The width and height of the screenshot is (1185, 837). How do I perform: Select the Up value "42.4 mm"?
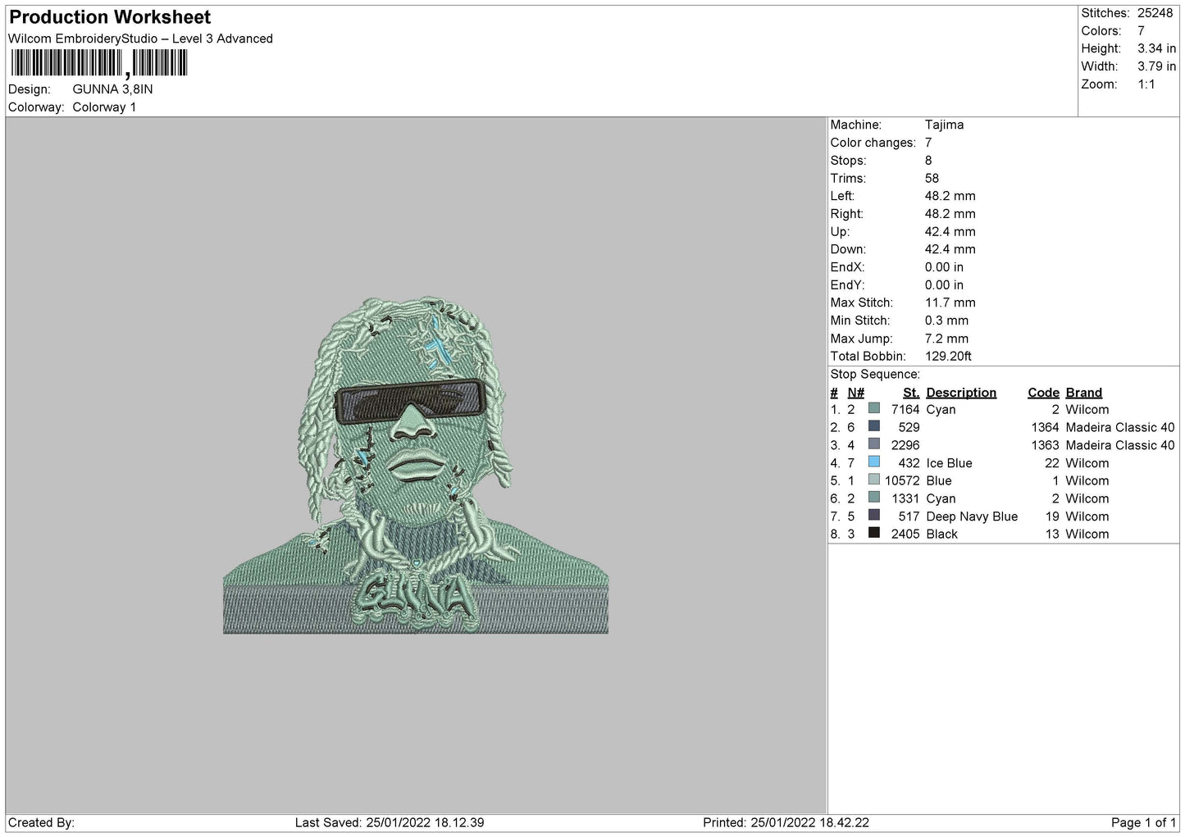tap(950, 232)
